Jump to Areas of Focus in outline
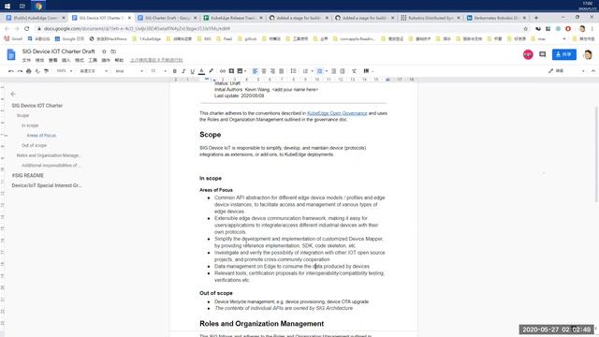 click(41, 135)
